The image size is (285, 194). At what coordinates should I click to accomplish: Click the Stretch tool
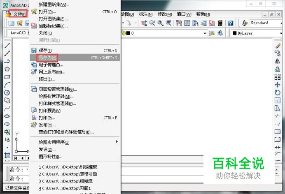click(278, 108)
